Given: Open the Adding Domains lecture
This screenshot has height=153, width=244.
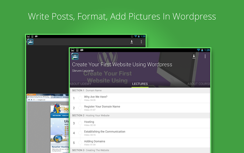Looking at the screenshot, I should pos(140,143).
